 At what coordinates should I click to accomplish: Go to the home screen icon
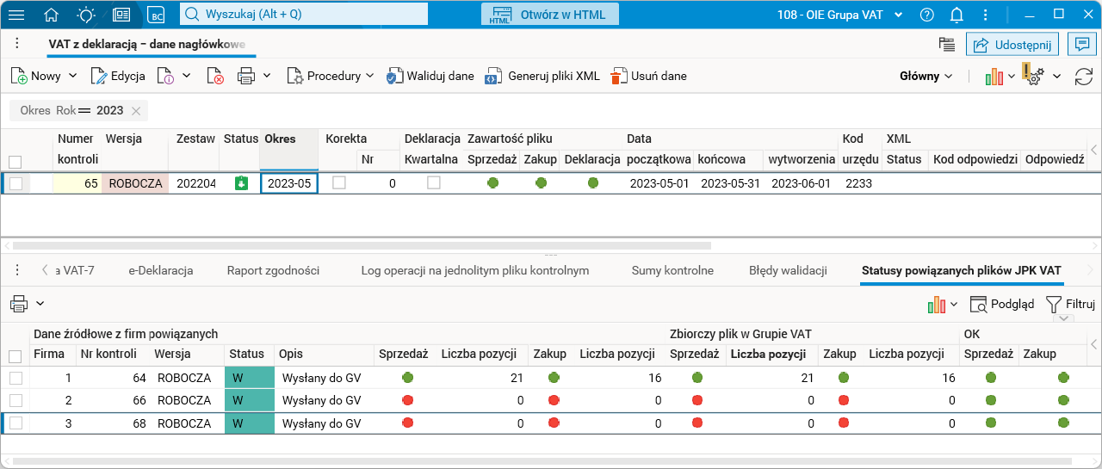click(52, 15)
